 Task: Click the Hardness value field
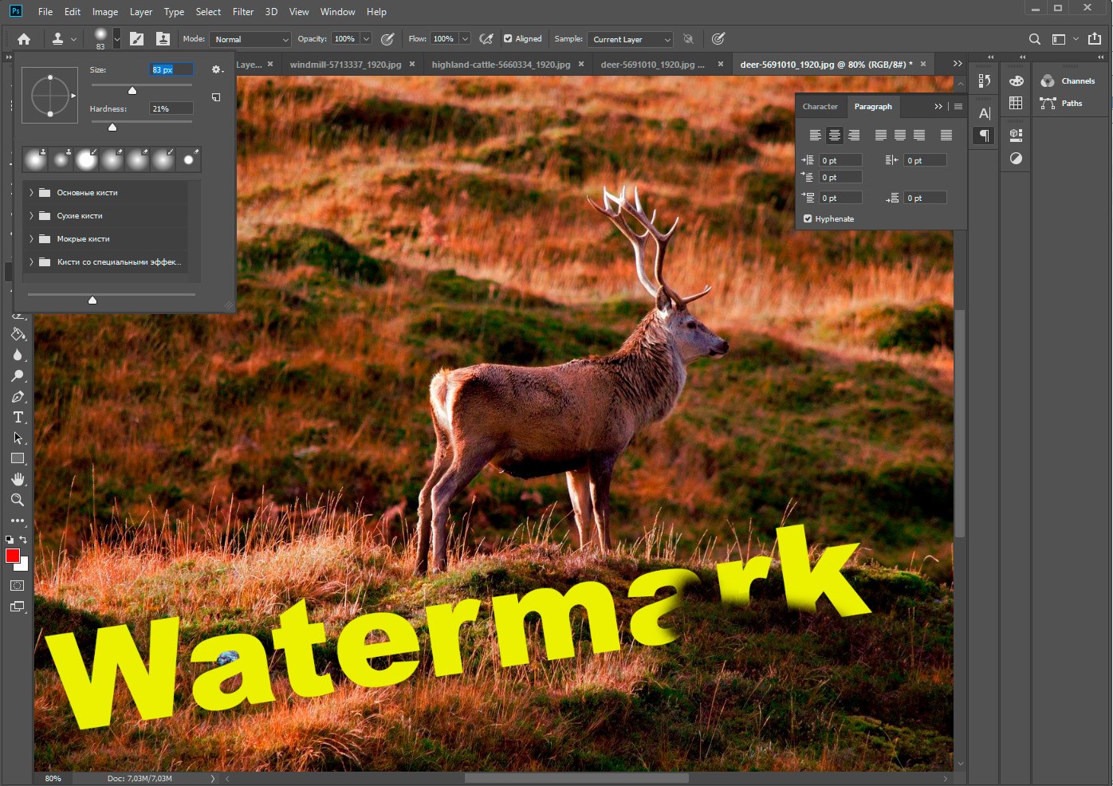point(171,108)
